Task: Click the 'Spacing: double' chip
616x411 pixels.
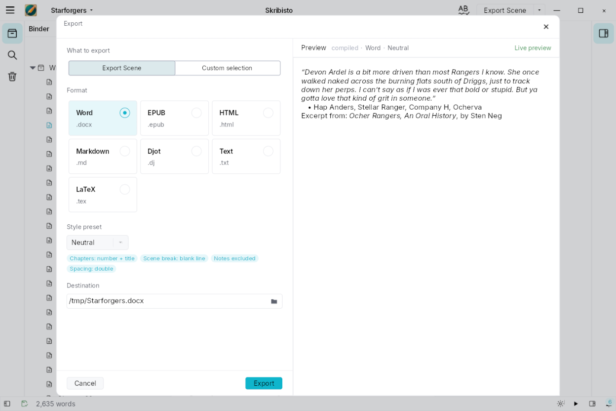Action: [x=91, y=269]
